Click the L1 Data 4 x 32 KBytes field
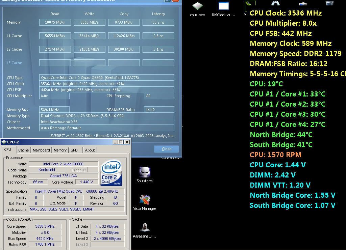Viewport: 346px width, 250px height. tap(107, 226)
